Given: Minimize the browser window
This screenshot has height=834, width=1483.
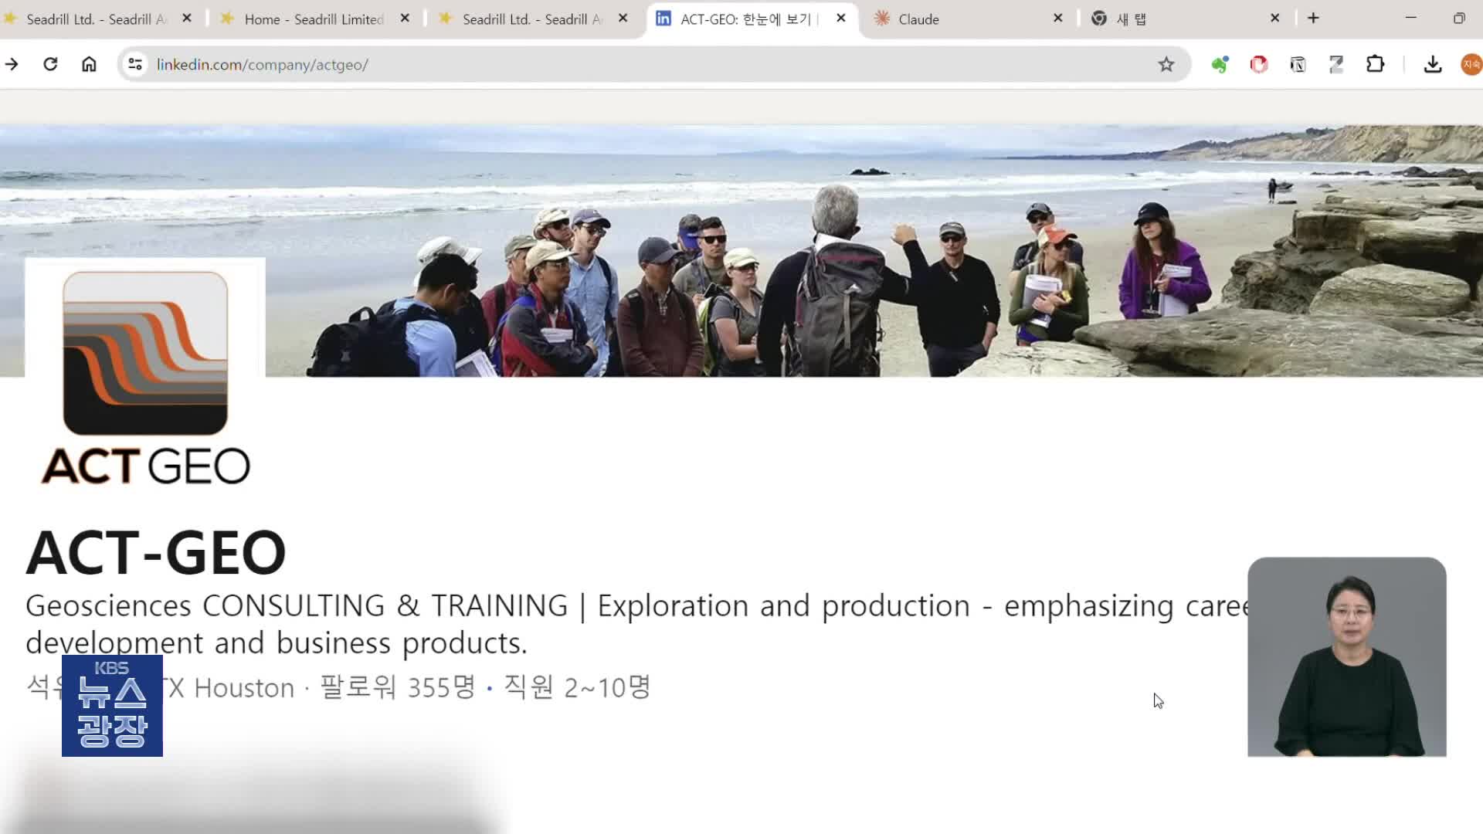Looking at the screenshot, I should pos(1410,18).
